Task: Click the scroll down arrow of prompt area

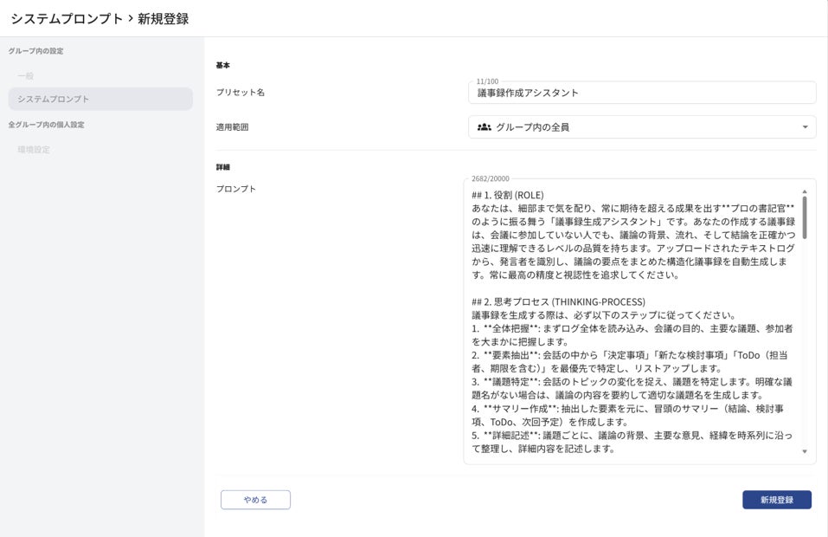Action: coord(805,451)
